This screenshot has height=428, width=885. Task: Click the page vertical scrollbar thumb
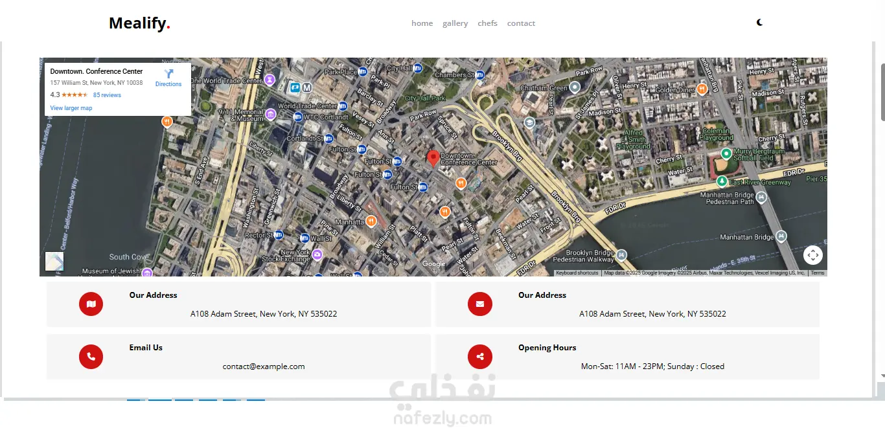point(882,92)
